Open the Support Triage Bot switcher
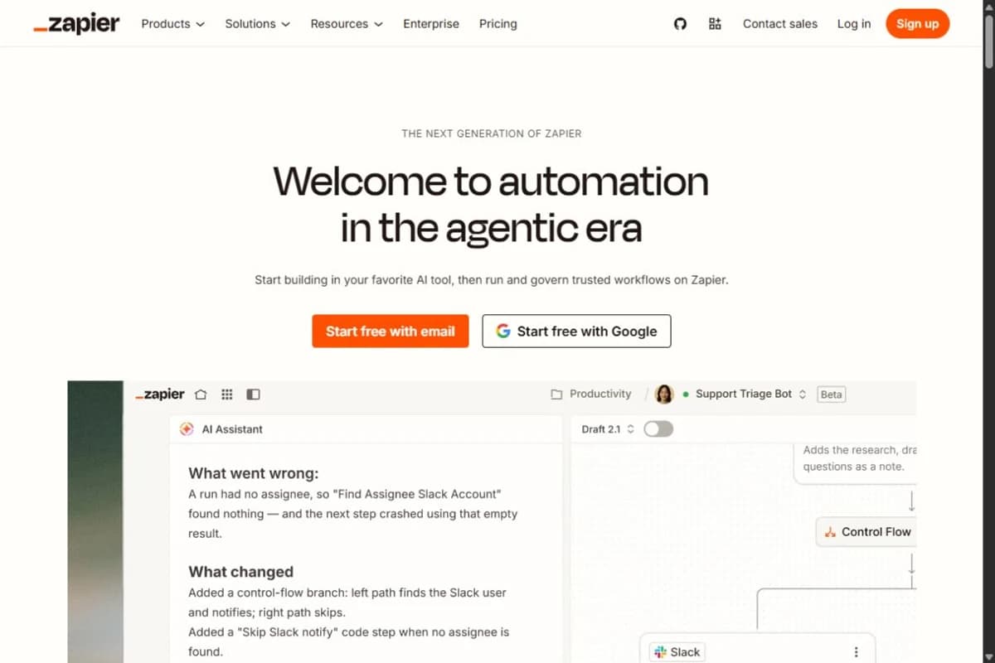 pyautogui.click(x=750, y=394)
